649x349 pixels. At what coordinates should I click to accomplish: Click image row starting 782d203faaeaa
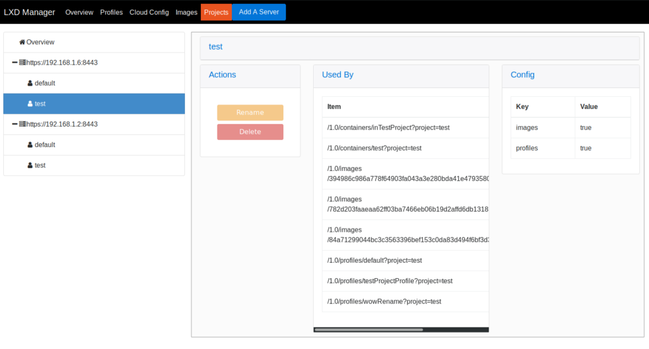click(405, 205)
